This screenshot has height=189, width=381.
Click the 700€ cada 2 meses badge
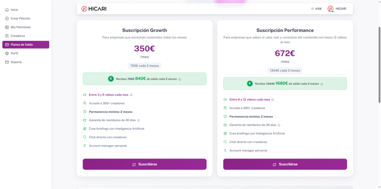click(x=144, y=66)
